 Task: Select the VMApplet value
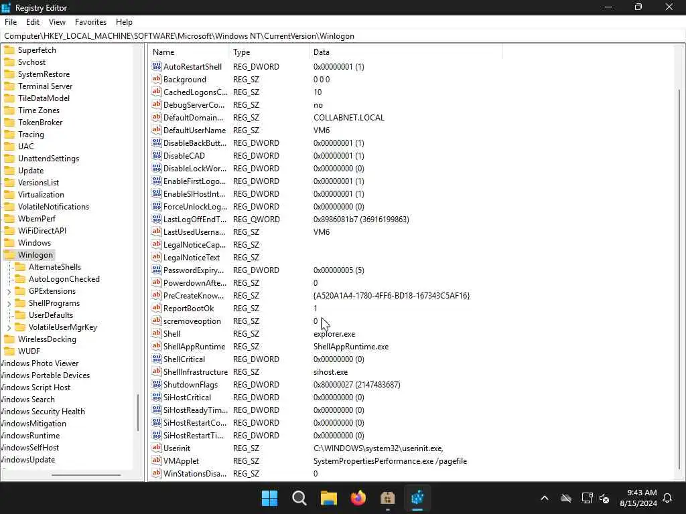point(181,461)
